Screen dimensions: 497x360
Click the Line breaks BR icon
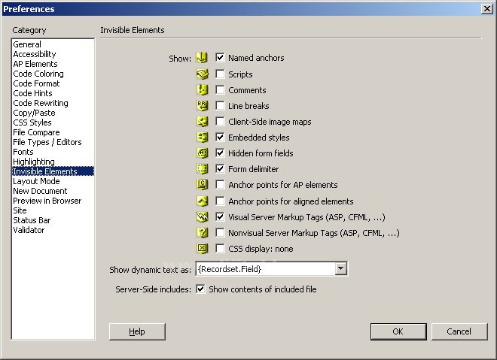click(x=202, y=106)
